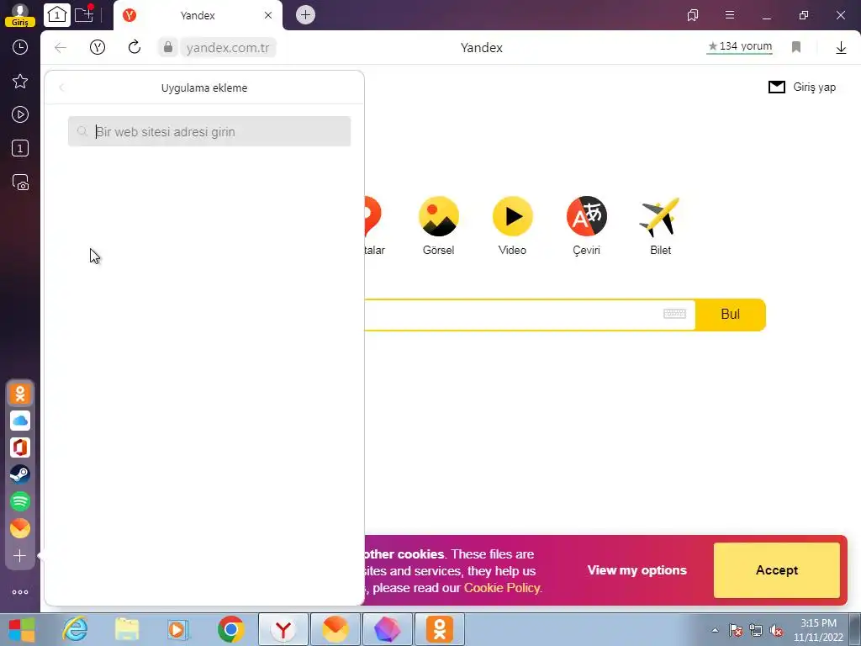This screenshot has width=861, height=646.
Task: Click View my options
Action: point(637,570)
